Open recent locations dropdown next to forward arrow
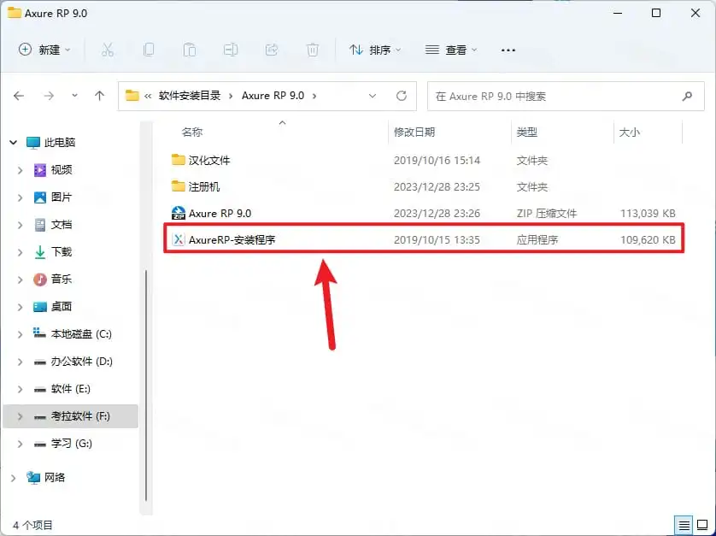The height and width of the screenshot is (536, 716). click(x=74, y=96)
